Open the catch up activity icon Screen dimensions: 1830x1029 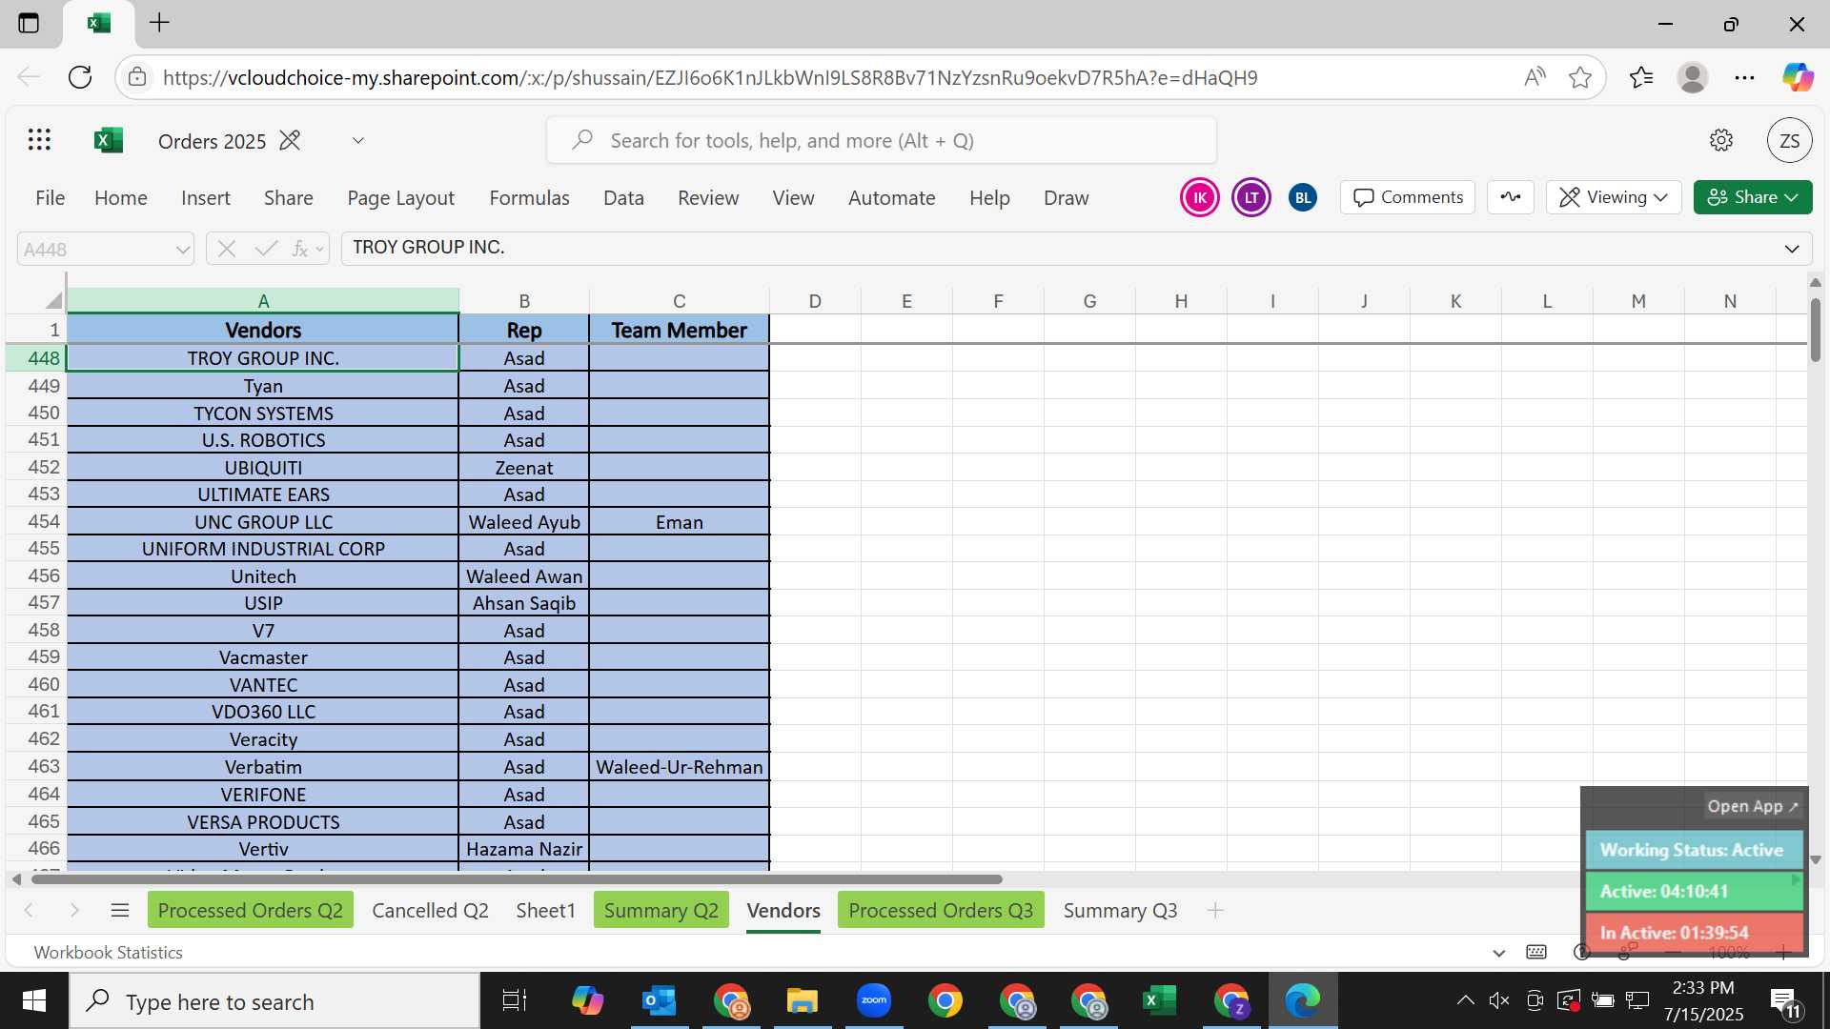[1510, 197]
